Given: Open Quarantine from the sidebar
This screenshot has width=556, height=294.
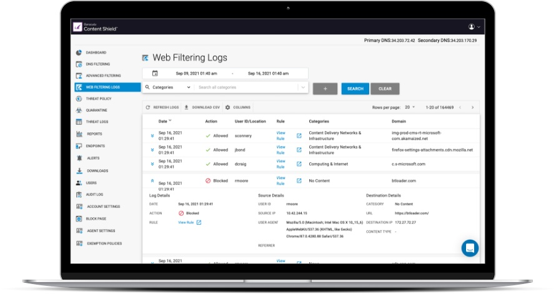Looking at the screenshot, I should point(96,110).
